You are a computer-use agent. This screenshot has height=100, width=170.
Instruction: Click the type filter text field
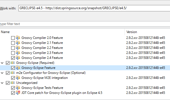tap(85, 24)
